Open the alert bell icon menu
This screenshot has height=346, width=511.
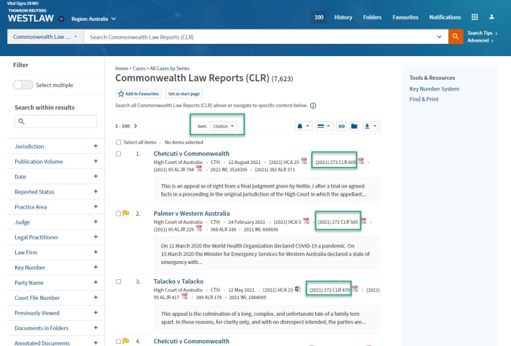303,126
